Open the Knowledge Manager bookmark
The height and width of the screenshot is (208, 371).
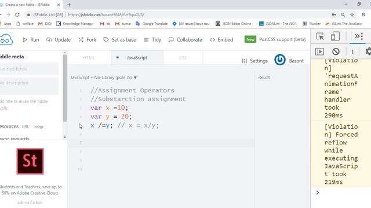pos(75,24)
